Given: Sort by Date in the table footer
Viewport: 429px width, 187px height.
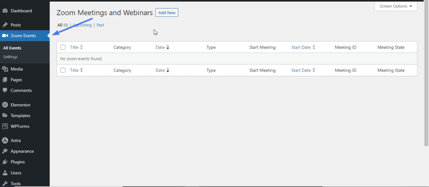Looking at the screenshot, I should point(160,70).
